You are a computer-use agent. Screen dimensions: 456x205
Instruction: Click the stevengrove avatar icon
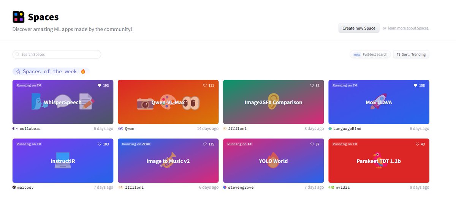coord(225,188)
